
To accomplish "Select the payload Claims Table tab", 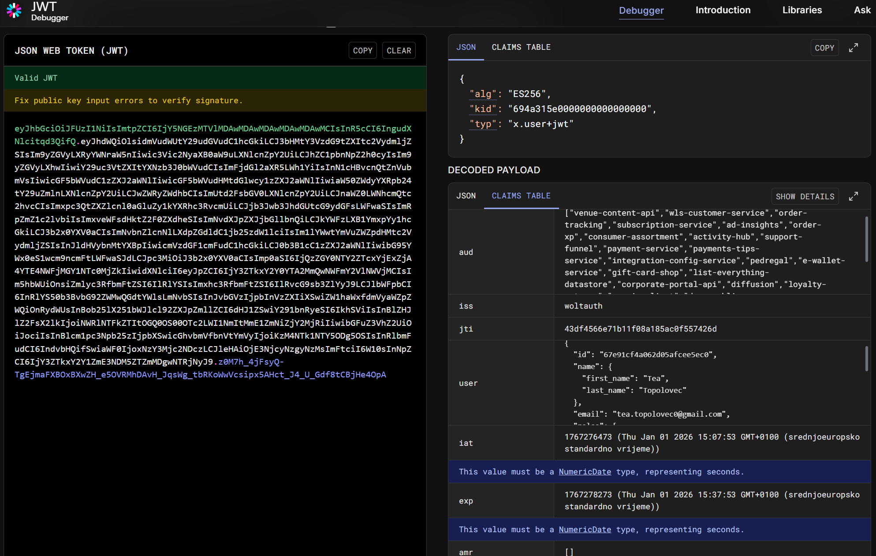I will pyautogui.click(x=521, y=196).
